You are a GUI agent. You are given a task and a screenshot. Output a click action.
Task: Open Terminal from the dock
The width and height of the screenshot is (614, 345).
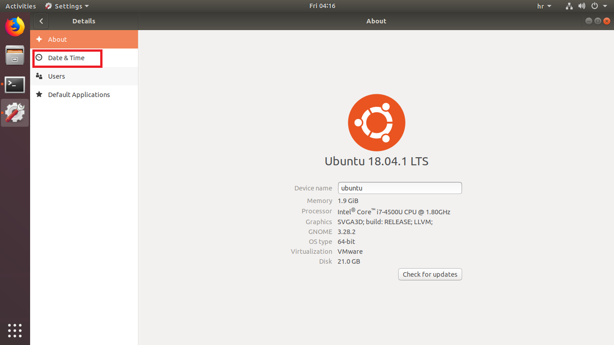pos(15,84)
